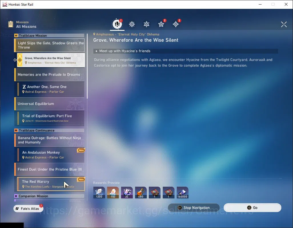Expand the Universal Equilibrium group

point(49,104)
